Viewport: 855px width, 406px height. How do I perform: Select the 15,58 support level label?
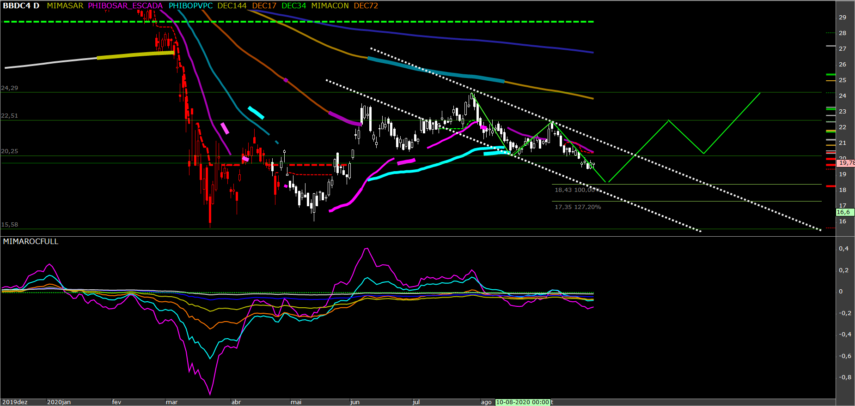click(x=10, y=224)
